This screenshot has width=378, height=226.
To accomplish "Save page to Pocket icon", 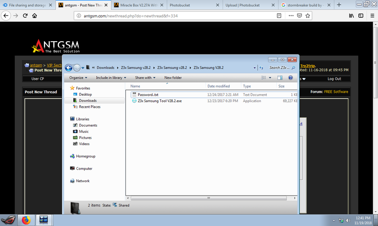I will [x=299, y=15].
